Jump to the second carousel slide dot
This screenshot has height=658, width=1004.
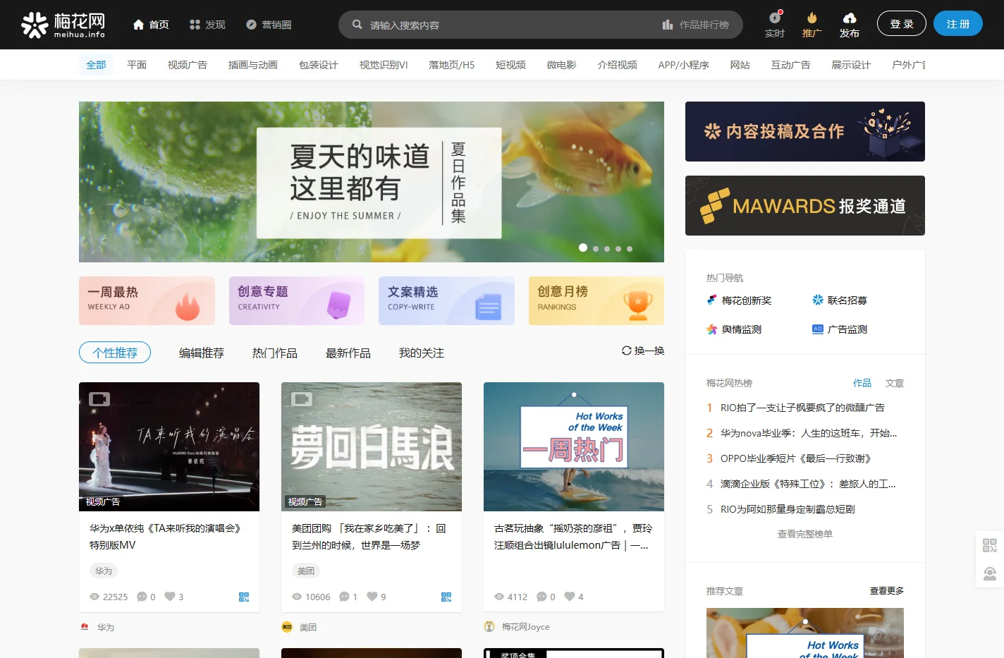coord(596,249)
